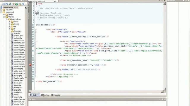Click the twentyeleven folder icon
Image resolution: width=190 pixels, height=106 pixels.
(x=9, y=19)
